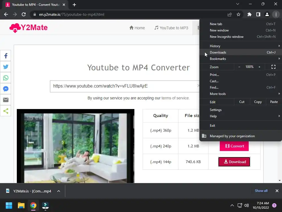Image resolution: width=282 pixels, height=212 pixels.
Task: Open the Windows Start menu
Action: (9, 205)
